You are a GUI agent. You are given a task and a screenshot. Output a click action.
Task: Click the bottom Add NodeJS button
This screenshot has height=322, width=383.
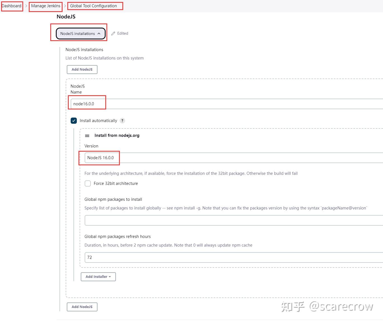(82, 307)
